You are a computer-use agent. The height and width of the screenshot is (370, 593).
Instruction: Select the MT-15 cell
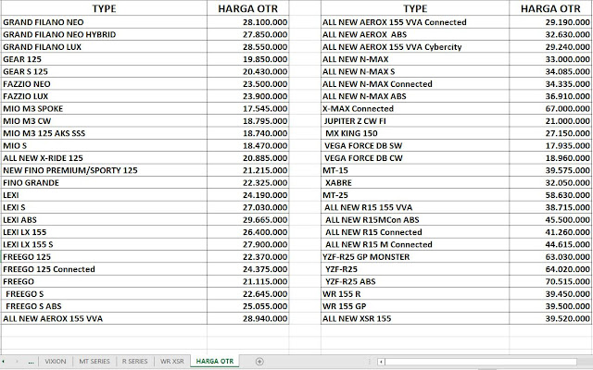coord(415,170)
